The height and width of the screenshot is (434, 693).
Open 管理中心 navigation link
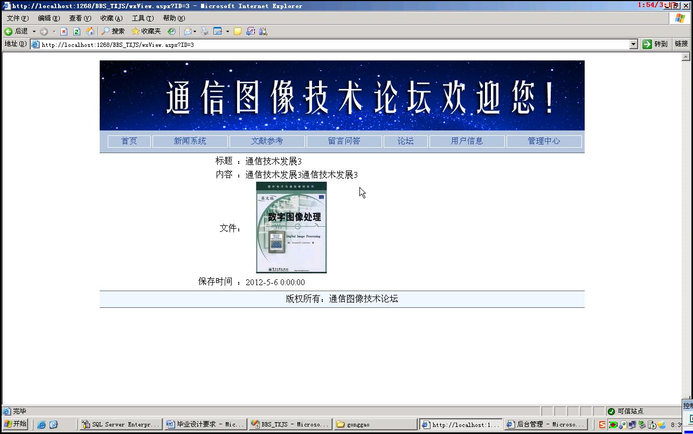tap(544, 141)
